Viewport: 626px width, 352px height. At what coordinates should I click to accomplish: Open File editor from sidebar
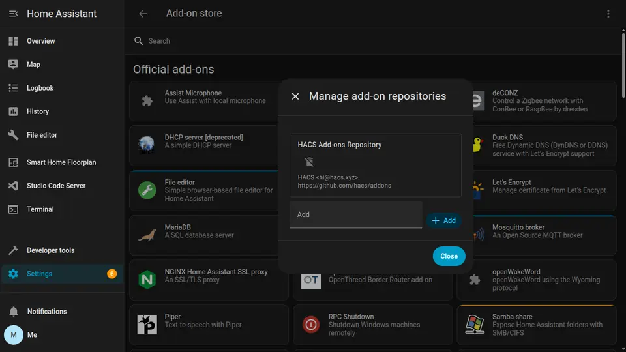pos(63,135)
